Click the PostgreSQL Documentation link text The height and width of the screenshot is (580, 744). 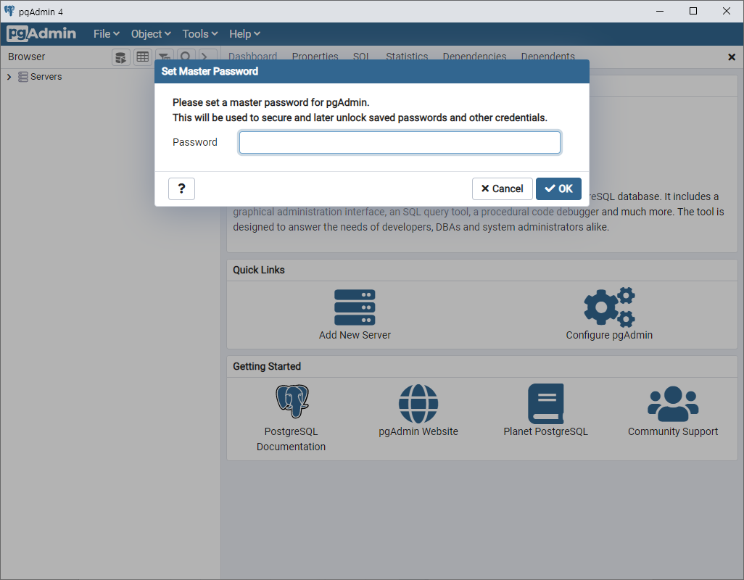(x=291, y=439)
